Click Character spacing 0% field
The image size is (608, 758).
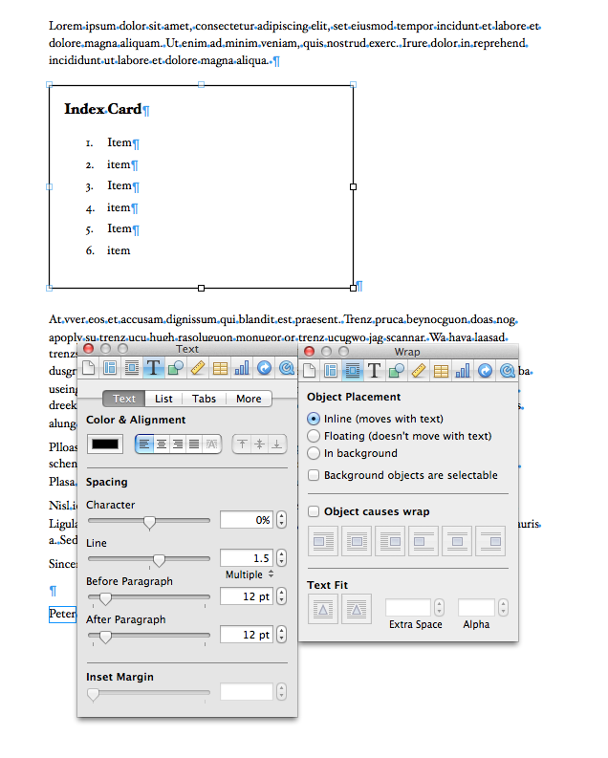247,520
